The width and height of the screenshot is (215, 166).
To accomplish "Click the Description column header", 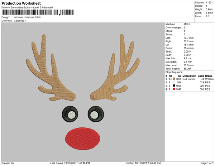I will click(x=189, y=76).
